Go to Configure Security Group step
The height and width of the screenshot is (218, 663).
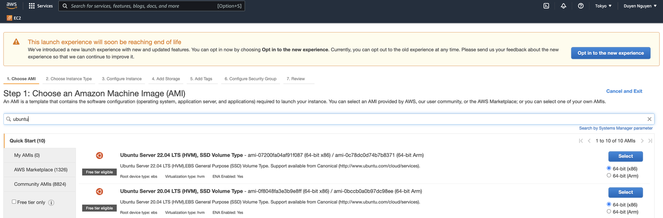click(250, 79)
